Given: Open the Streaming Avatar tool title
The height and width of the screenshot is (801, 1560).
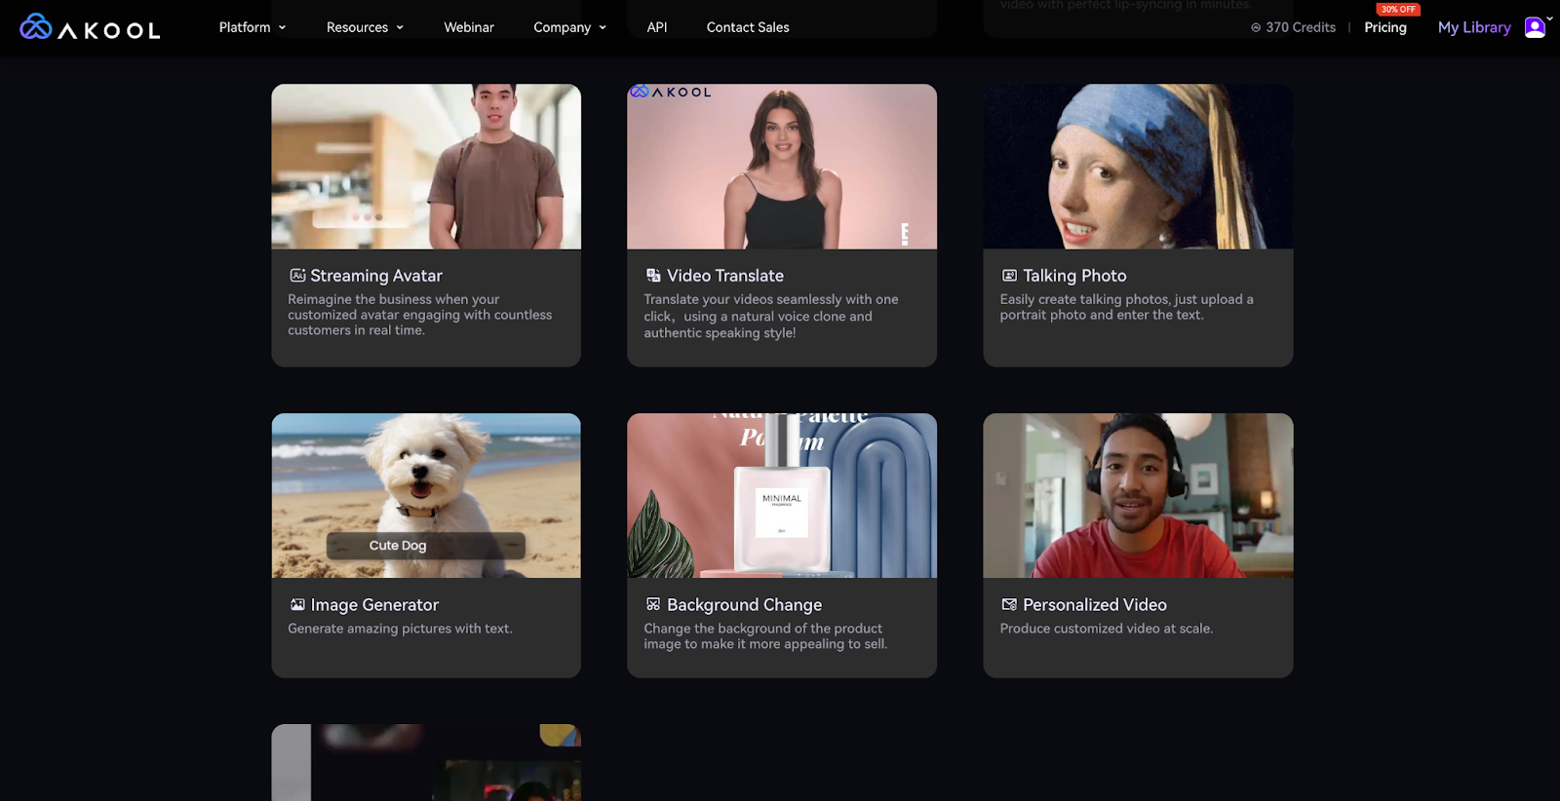Looking at the screenshot, I should 376,276.
